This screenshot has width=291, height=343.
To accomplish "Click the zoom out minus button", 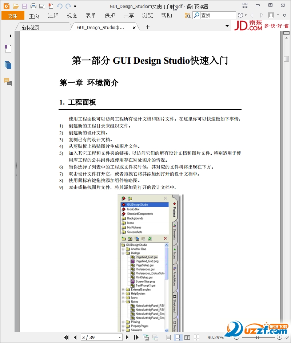I will [236, 338].
